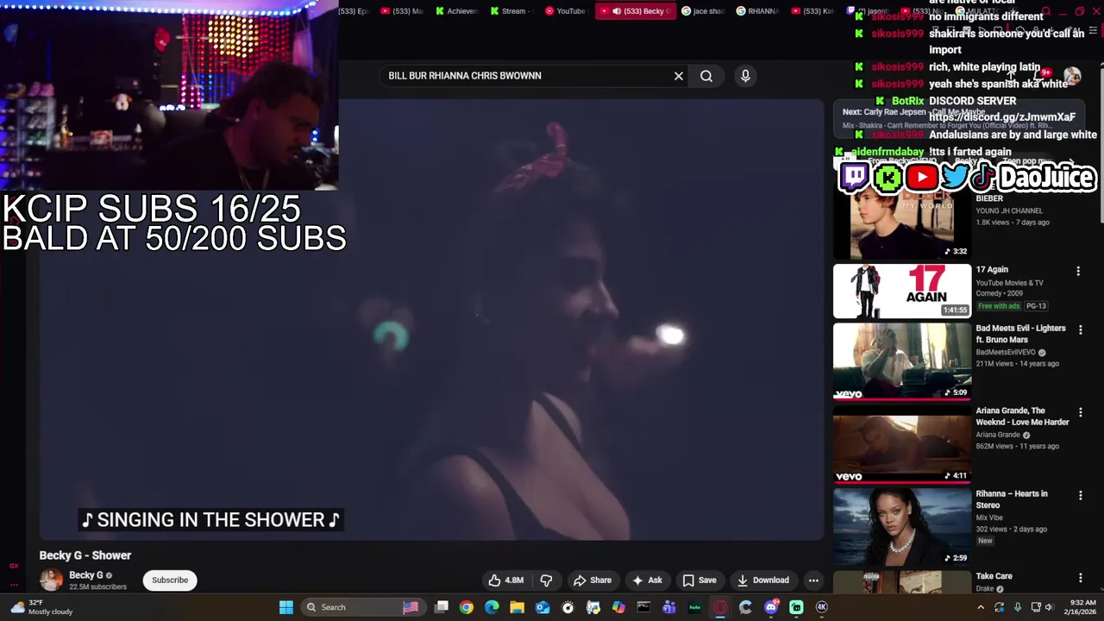Image resolution: width=1104 pixels, height=621 pixels.
Task: Open the Windows Start menu
Action: pyautogui.click(x=285, y=607)
